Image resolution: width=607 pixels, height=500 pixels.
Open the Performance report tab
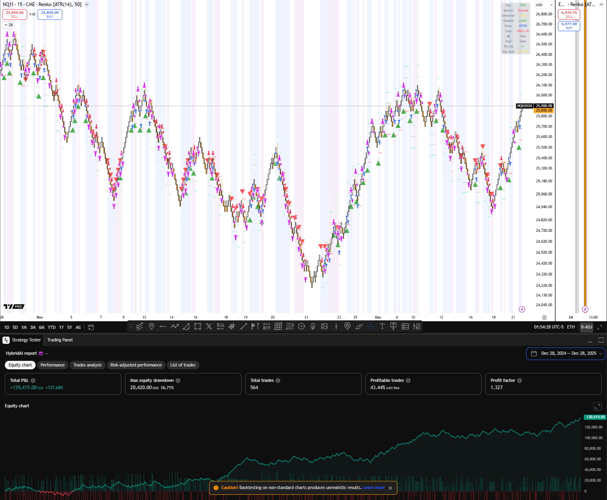(x=53, y=365)
